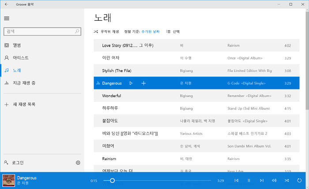Skip to the previous track
The width and height of the screenshot is (309, 189).
pyautogui.click(x=237, y=180)
